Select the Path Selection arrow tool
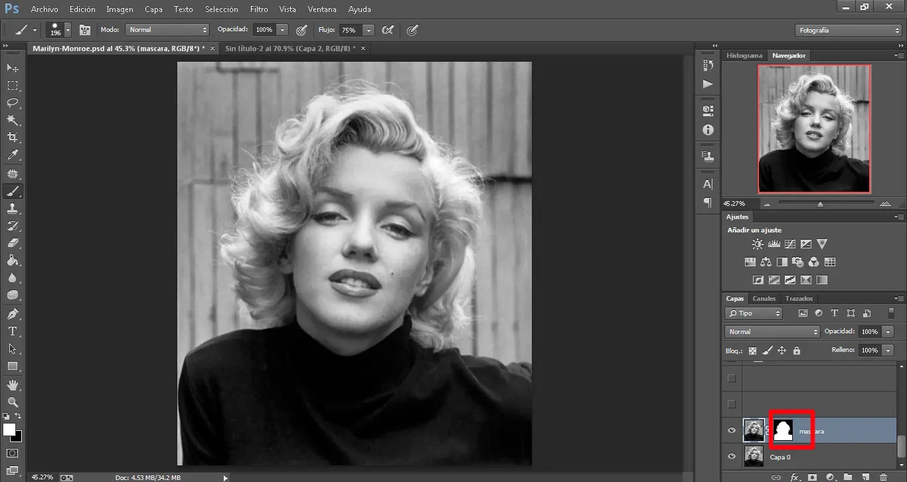The height and width of the screenshot is (482, 907). tap(13, 348)
